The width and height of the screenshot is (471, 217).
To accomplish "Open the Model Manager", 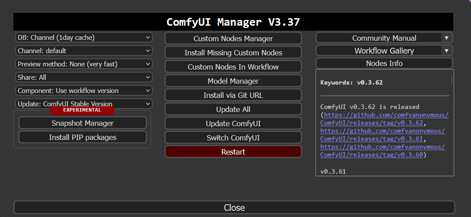I will click(x=233, y=81).
